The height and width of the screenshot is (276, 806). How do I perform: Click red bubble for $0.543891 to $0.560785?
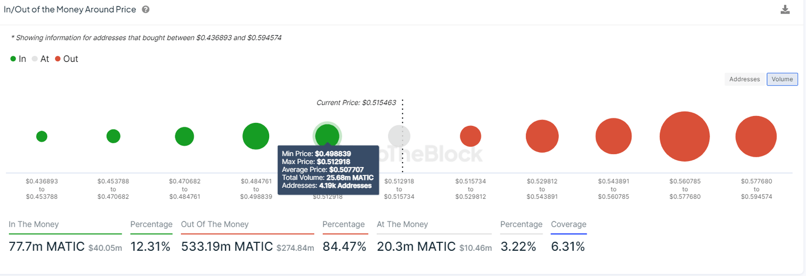[613, 136]
